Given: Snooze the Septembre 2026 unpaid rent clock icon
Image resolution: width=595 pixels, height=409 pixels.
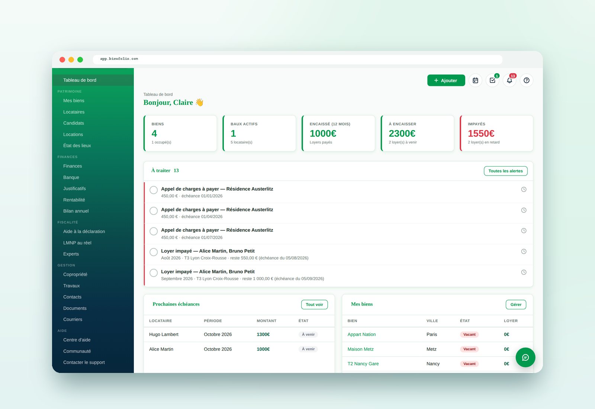Looking at the screenshot, I should (x=524, y=273).
